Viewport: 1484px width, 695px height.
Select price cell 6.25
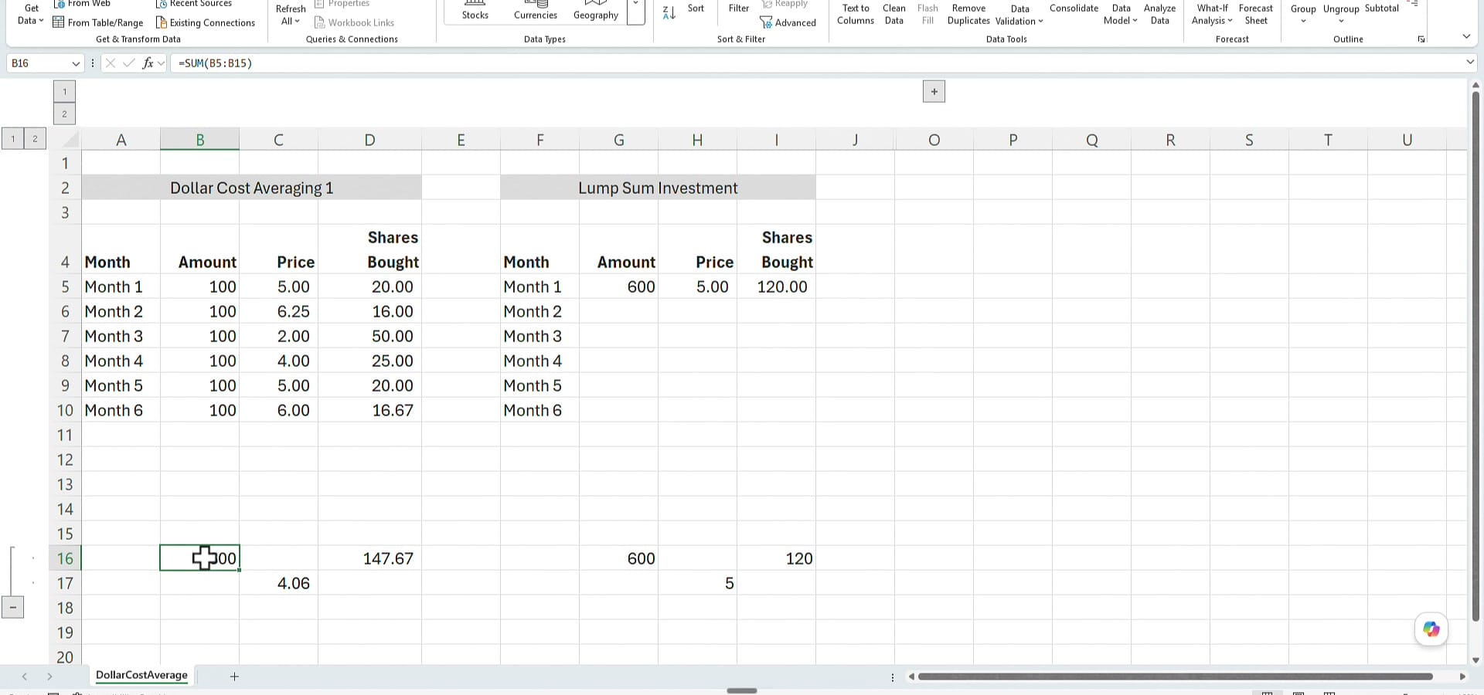(278, 311)
